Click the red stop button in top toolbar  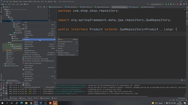click(x=177, y=4)
